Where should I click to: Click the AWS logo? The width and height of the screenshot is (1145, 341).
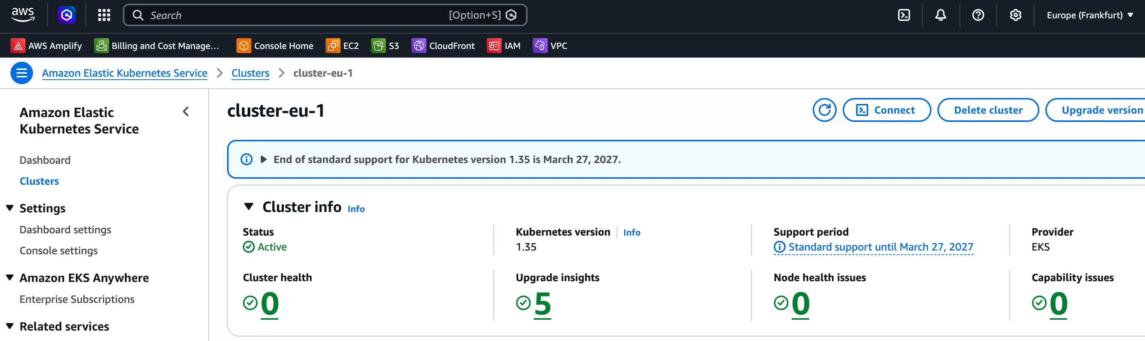click(x=23, y=15)
